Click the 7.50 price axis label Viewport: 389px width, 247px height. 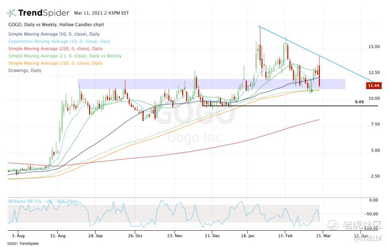pos(375,124)
